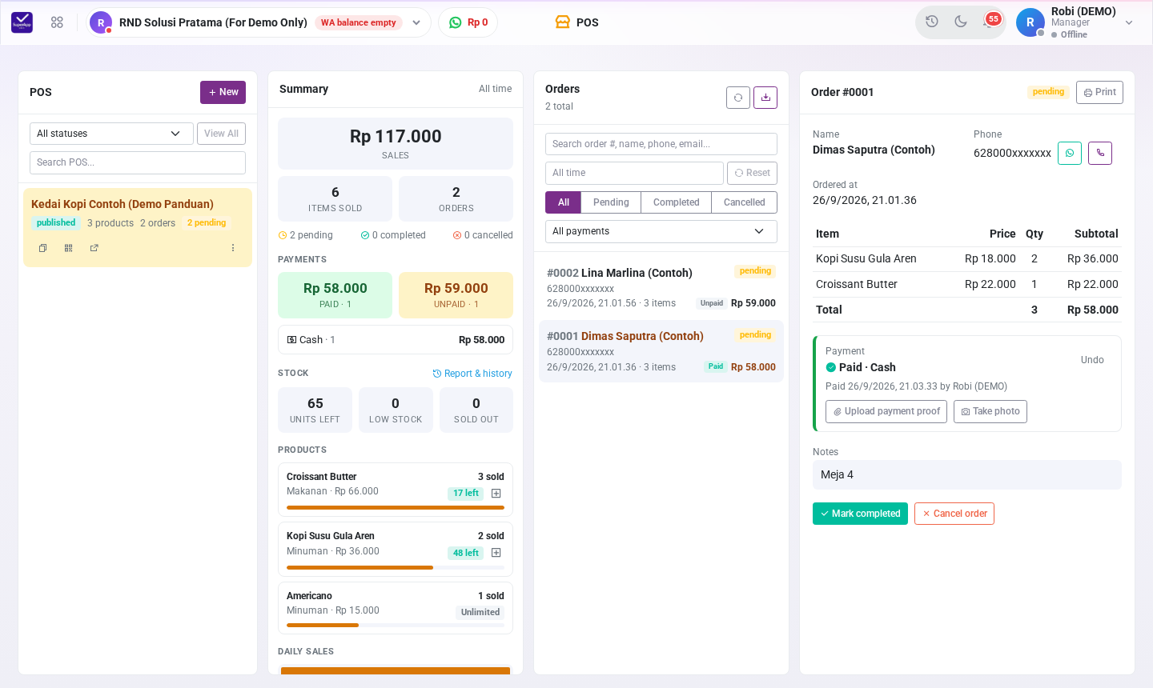Image resolution: width=1153 pixels, height=688 pixels.
Task: Mark order #0001 as completed
Action: pyautogui.click(x=860, y=514)
